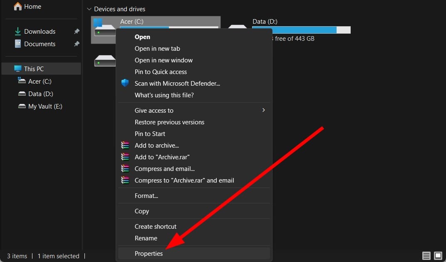Select Format... from the context menu
Screen dimensions: 446x262
194,196
